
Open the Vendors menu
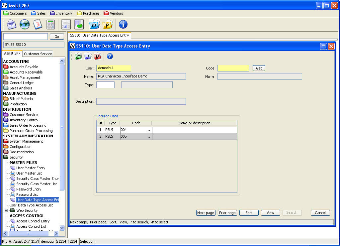tap(114, 13)
